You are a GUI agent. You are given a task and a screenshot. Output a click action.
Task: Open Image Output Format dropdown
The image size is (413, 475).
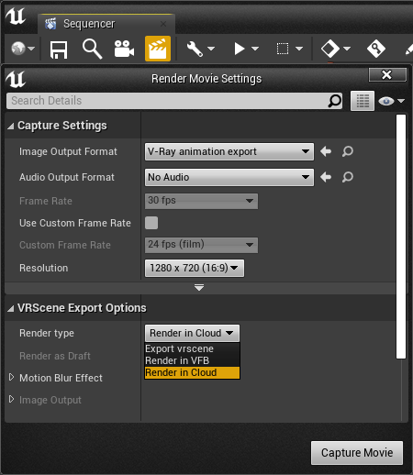(229, 151)
